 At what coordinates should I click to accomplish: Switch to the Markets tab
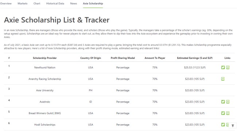click(x=23, y=4)
